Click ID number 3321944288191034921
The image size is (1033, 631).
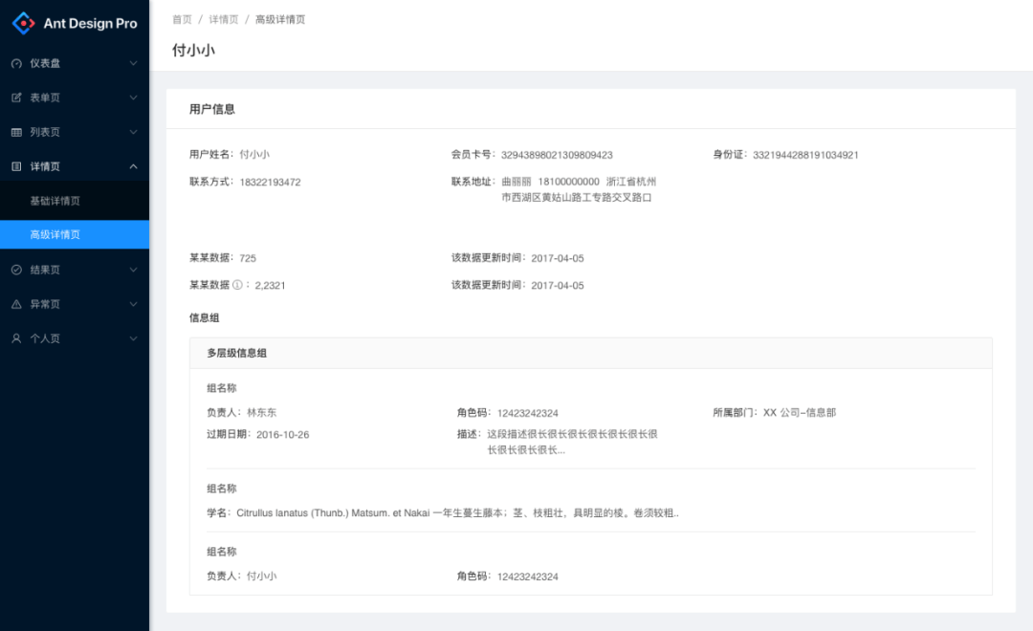(x=805, y=155)
